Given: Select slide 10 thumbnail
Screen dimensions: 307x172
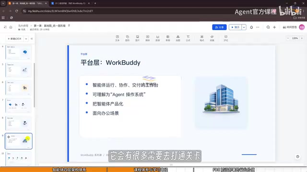Looking at the screenshot, I should [18, 159].
